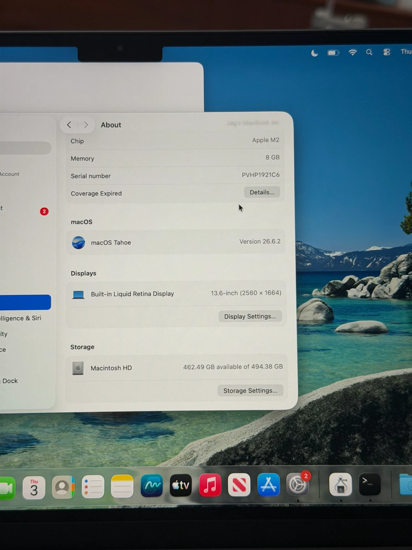Open the Wi-Fi menu bar icon

click(352, 52)
